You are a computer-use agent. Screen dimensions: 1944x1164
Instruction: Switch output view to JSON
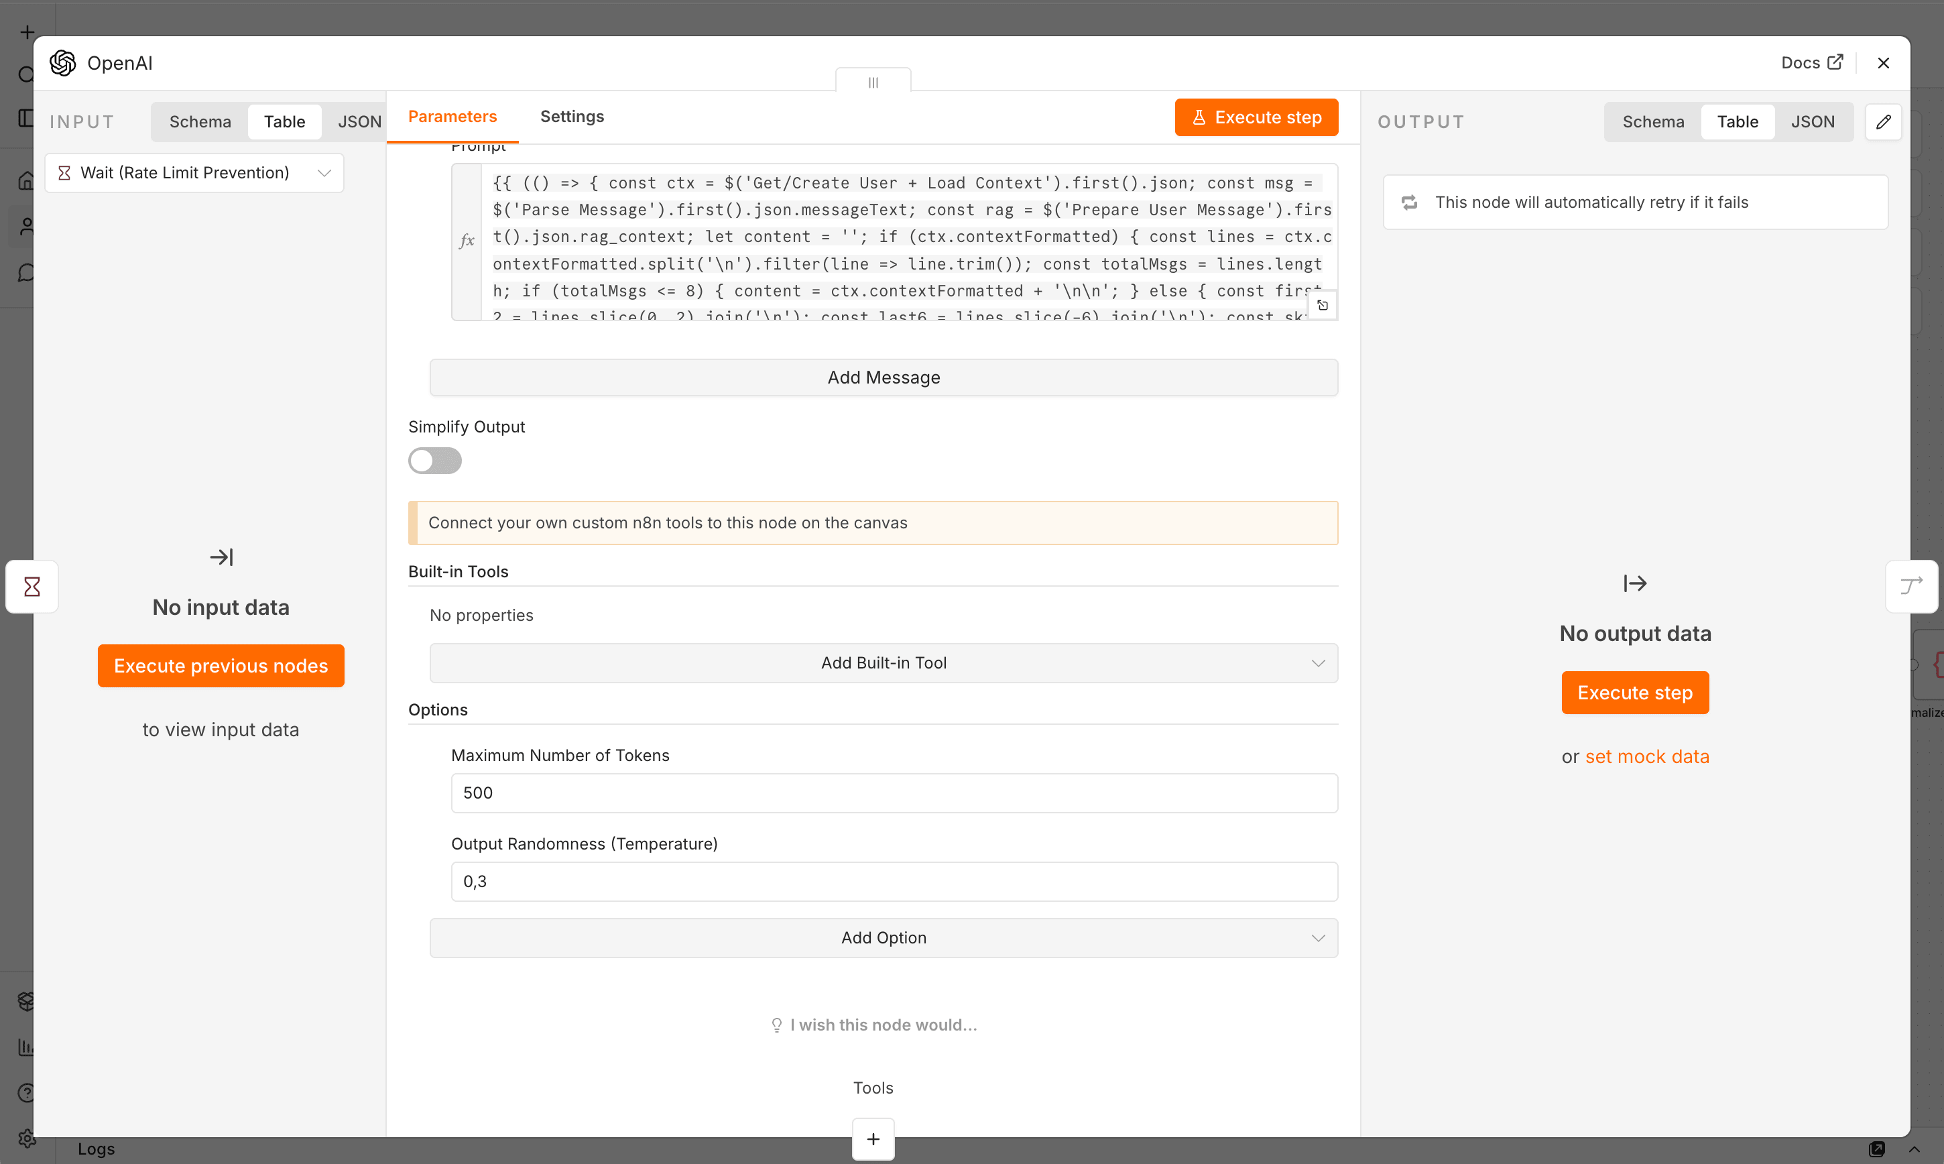point(1812,121)
